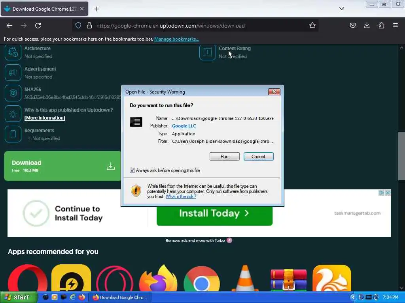Open the Windows start menu
This screenshot has height=303, width=405.
click(18, 297)
